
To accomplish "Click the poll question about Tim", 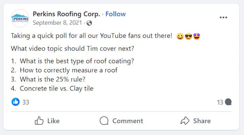I will (73, 48).
